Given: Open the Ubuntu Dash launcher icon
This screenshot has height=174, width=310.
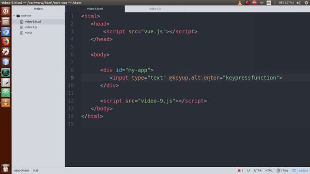Looking at the screenshot, I should [x=5, y=11].
